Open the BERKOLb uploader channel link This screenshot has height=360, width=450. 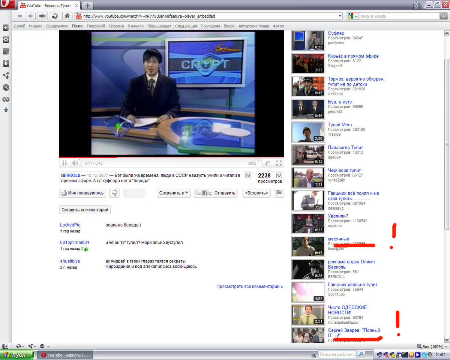71,175
